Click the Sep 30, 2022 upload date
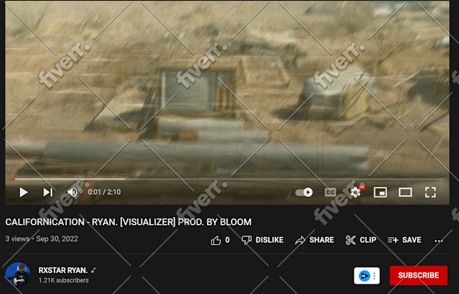Image resolution: width=459 pixels, height=294 pixels. [x=57, y=239]
